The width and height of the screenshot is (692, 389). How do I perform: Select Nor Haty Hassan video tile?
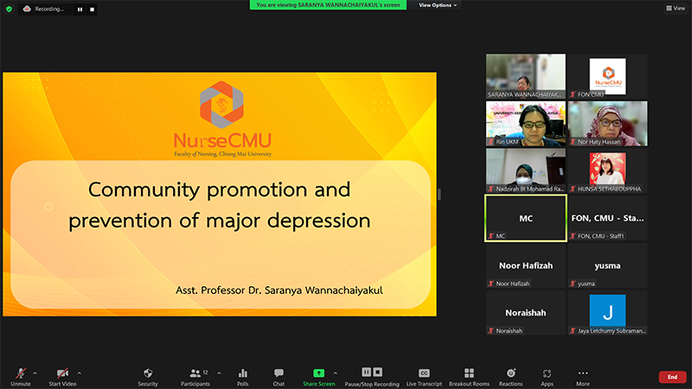click(x=607, y=124)
